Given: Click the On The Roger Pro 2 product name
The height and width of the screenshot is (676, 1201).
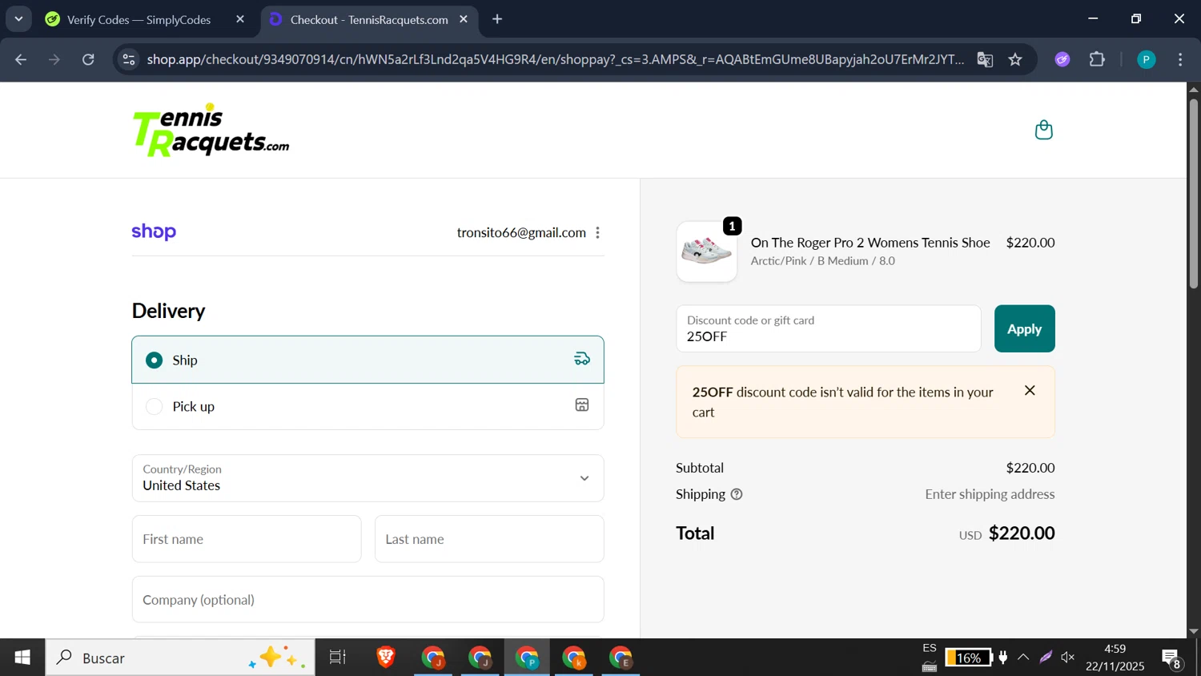Looking at the screenshot, I should coord(870,243).
